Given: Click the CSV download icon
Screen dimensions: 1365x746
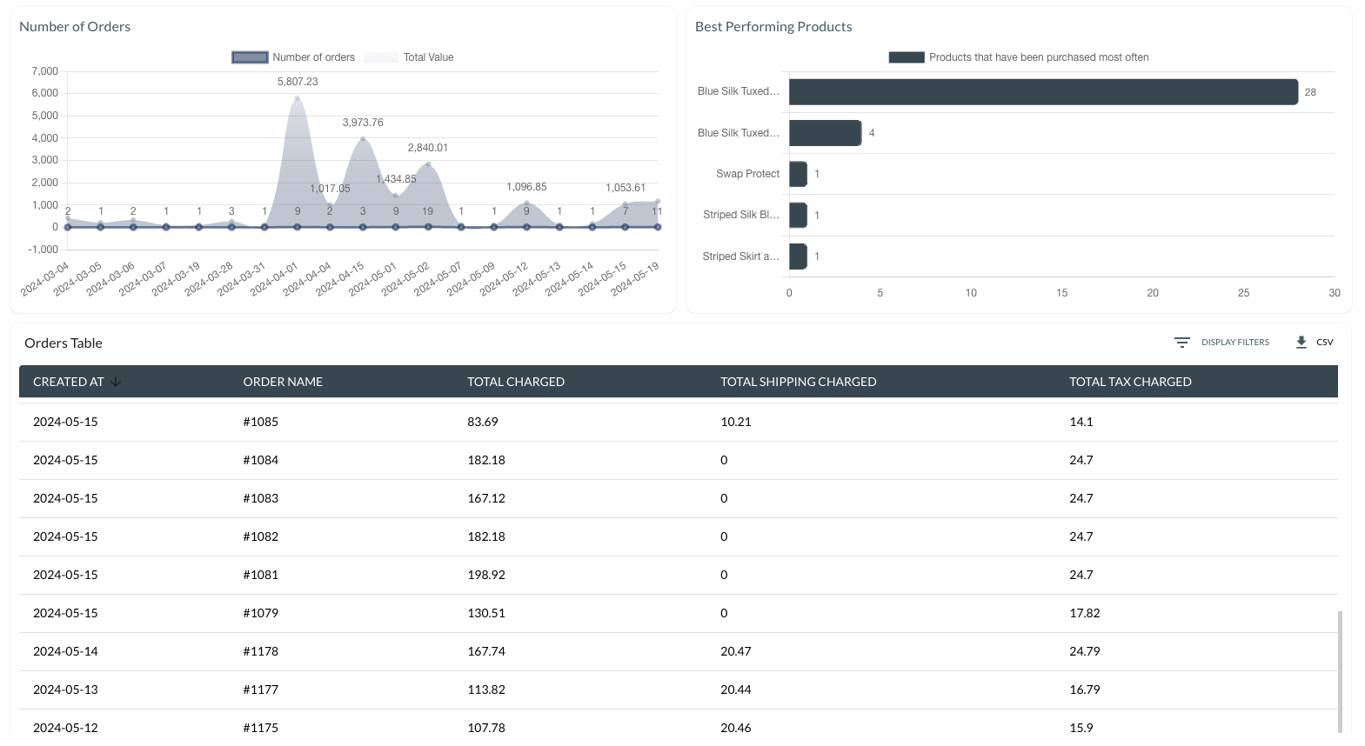Looking at the screenshot, I should [x=1301, y=343].
